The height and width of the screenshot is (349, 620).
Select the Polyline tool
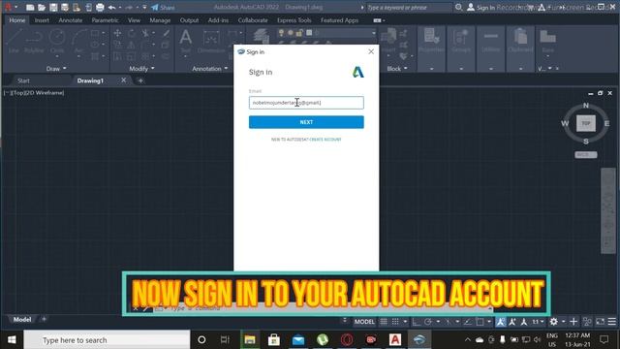(x=34, y=41)
